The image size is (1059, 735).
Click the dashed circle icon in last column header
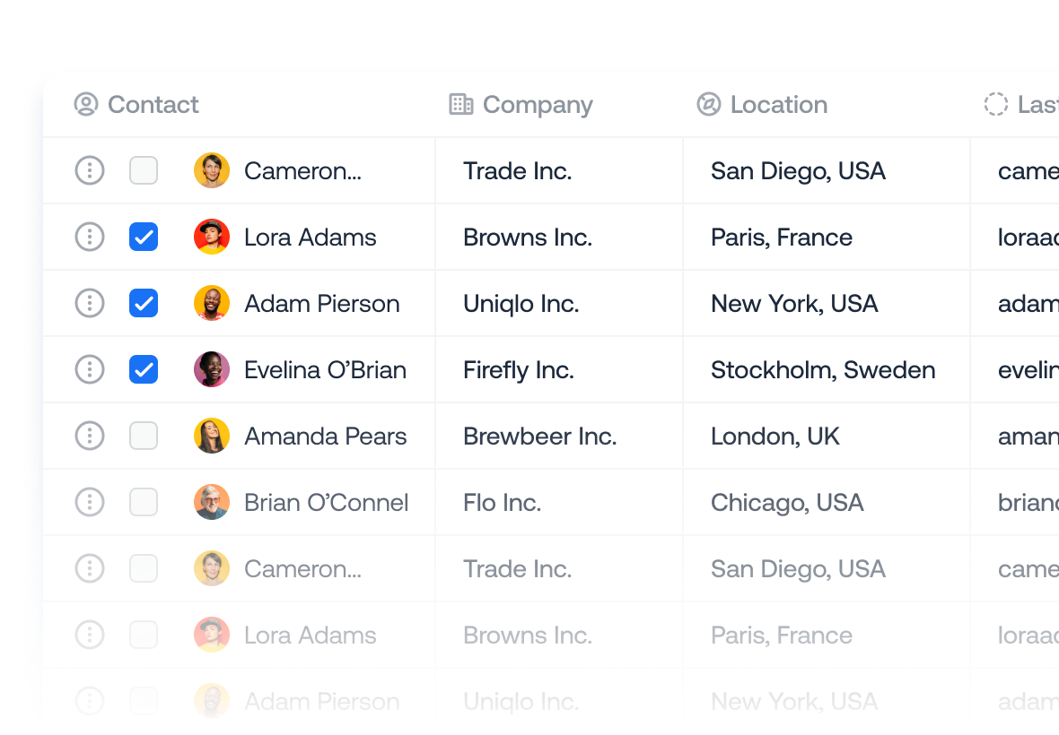996,105
